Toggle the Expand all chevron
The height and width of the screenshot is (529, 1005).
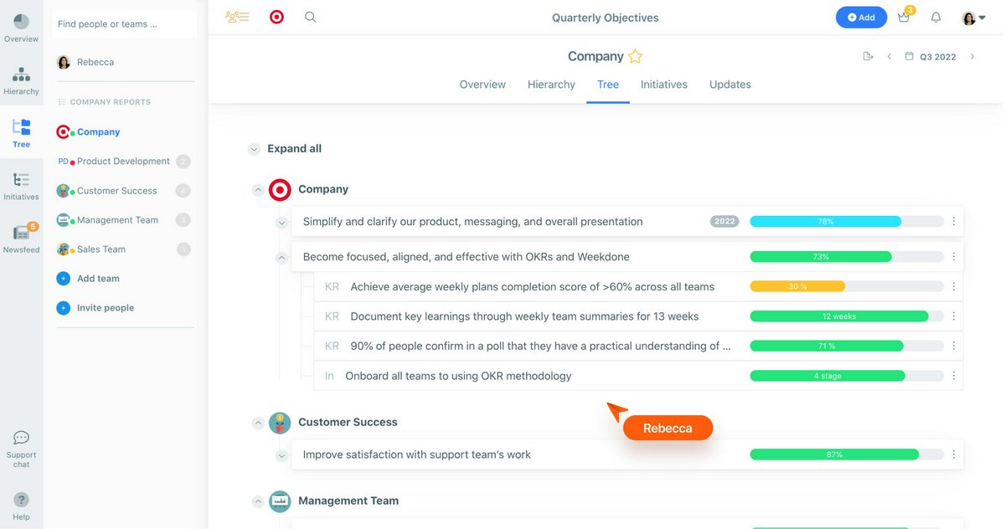[254, 149]
